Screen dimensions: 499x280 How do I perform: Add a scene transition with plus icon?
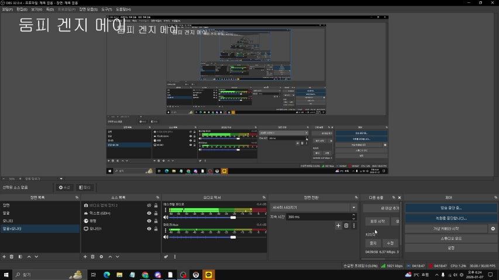point(338,226)
